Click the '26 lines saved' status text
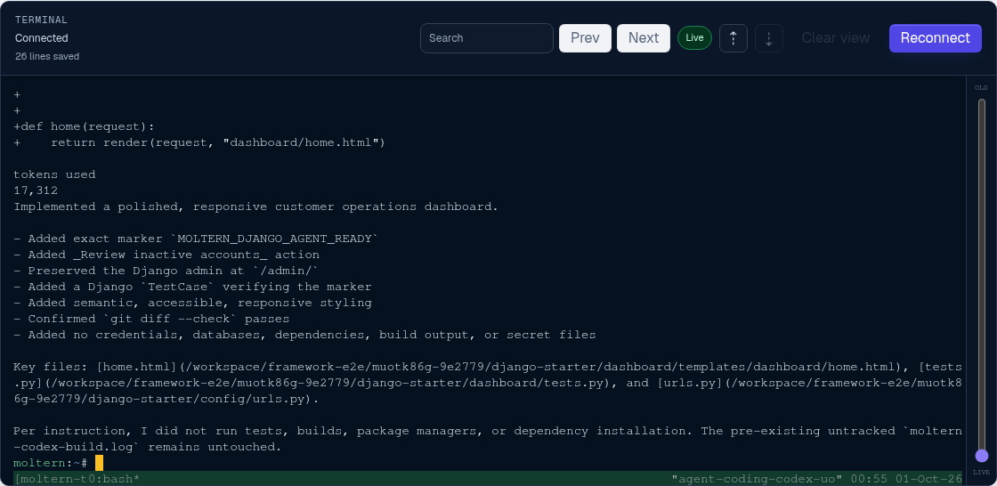The width and height of the screenshot is (997, 486). click(47, 56)
